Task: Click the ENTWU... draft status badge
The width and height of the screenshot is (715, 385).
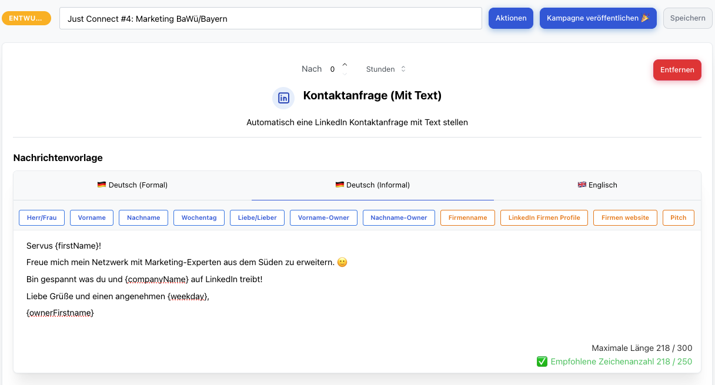Action: (26, 18)
